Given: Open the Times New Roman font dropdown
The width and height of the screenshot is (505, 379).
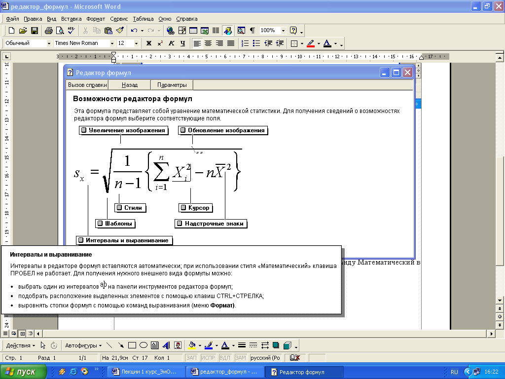Looking at the screenshot, I should click(112, 43).
